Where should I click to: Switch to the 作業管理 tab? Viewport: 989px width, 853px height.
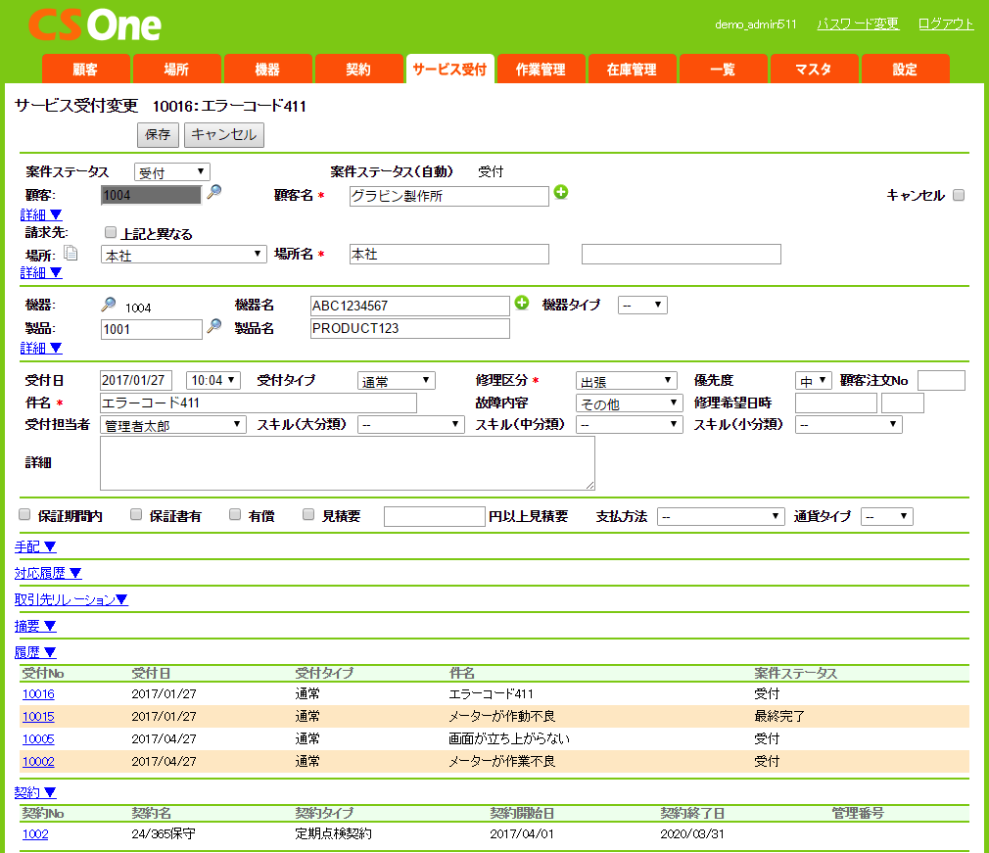pos(542,69)
